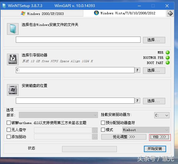This screenshot has height=164, width=178.
Task: Click the 安装磁盘的位置 label
Action: [34, 86]
